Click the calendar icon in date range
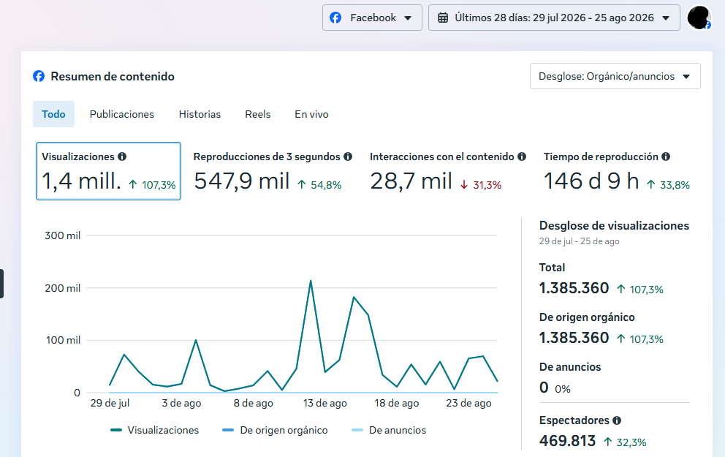 click(442, 18)
